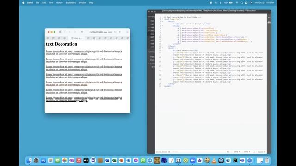
Task: Click the thick-underlined last paragraph
Action: 84,99
